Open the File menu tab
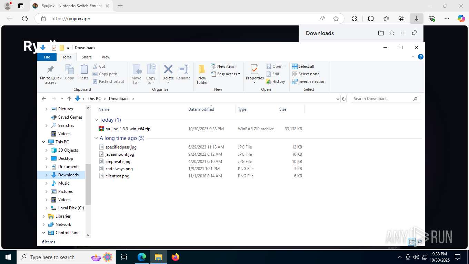The width and height of the screenshot is (469, 264). tap(47, 57)
